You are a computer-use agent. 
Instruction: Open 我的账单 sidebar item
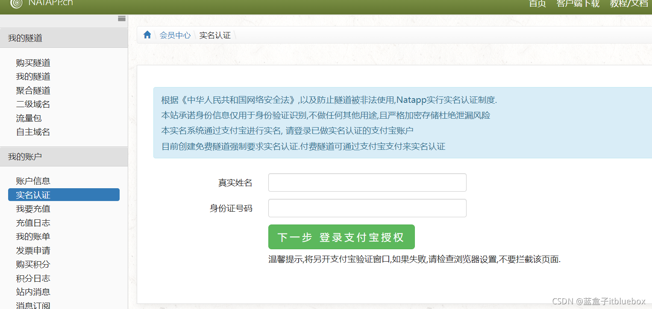click(33, 236)
